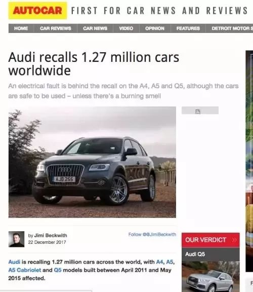Follow the A4 link in the article
This screenshot has width=253, height=292.
(x=160, y=262)
